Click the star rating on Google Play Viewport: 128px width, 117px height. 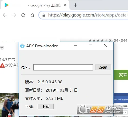tap(98, 40)
